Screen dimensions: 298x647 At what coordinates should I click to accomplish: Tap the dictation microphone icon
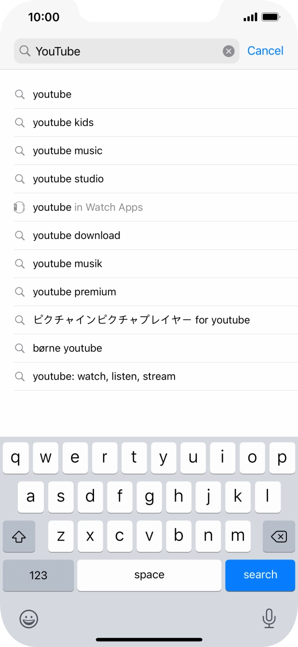pyautogui.click(x=269, y=619)
